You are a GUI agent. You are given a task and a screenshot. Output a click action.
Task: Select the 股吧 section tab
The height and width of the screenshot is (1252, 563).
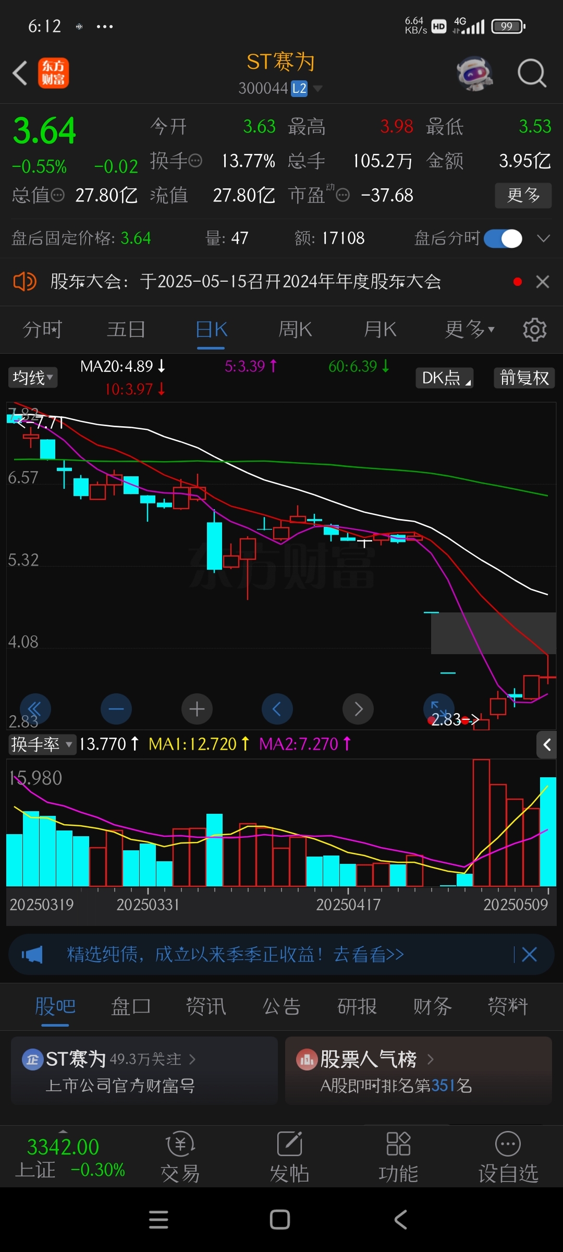click(x=55, y=1006)
